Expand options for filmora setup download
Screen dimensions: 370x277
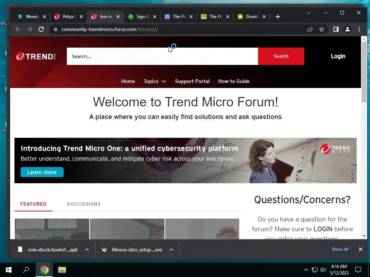(x=171, y=250)
